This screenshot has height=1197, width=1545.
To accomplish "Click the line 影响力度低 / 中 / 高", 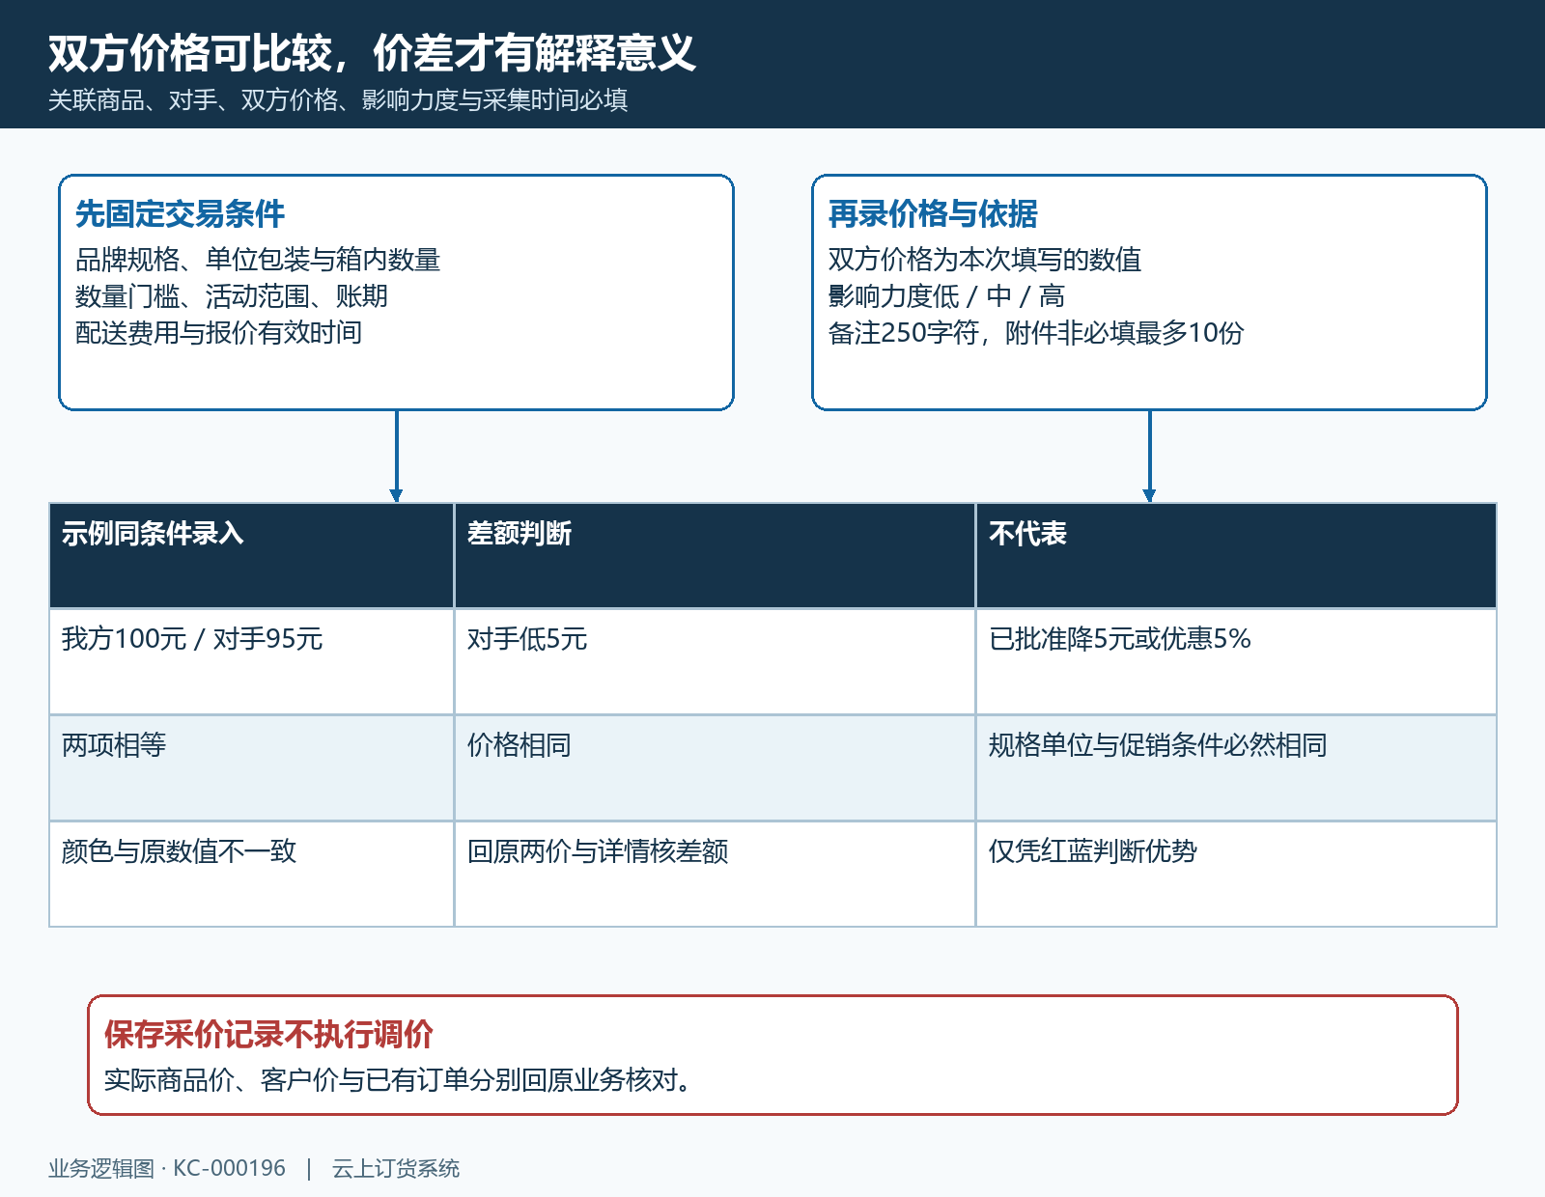I will [x=946, y=296].
